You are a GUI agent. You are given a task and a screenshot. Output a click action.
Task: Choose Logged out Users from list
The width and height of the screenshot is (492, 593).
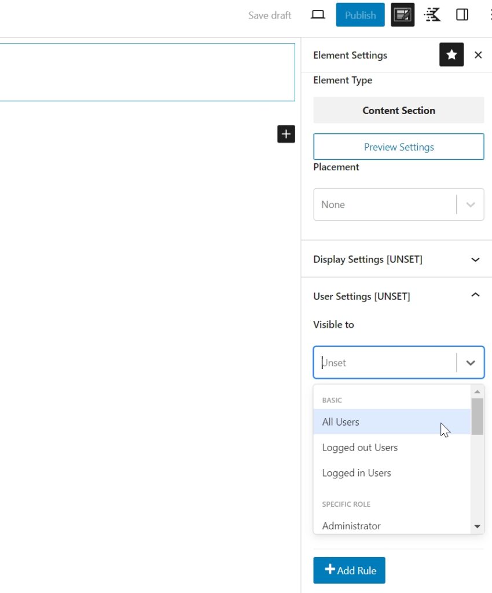click(359, 448)
